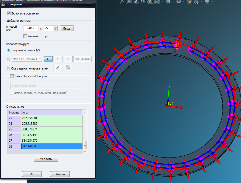Confirm the dialog with OK

point(32,174)
